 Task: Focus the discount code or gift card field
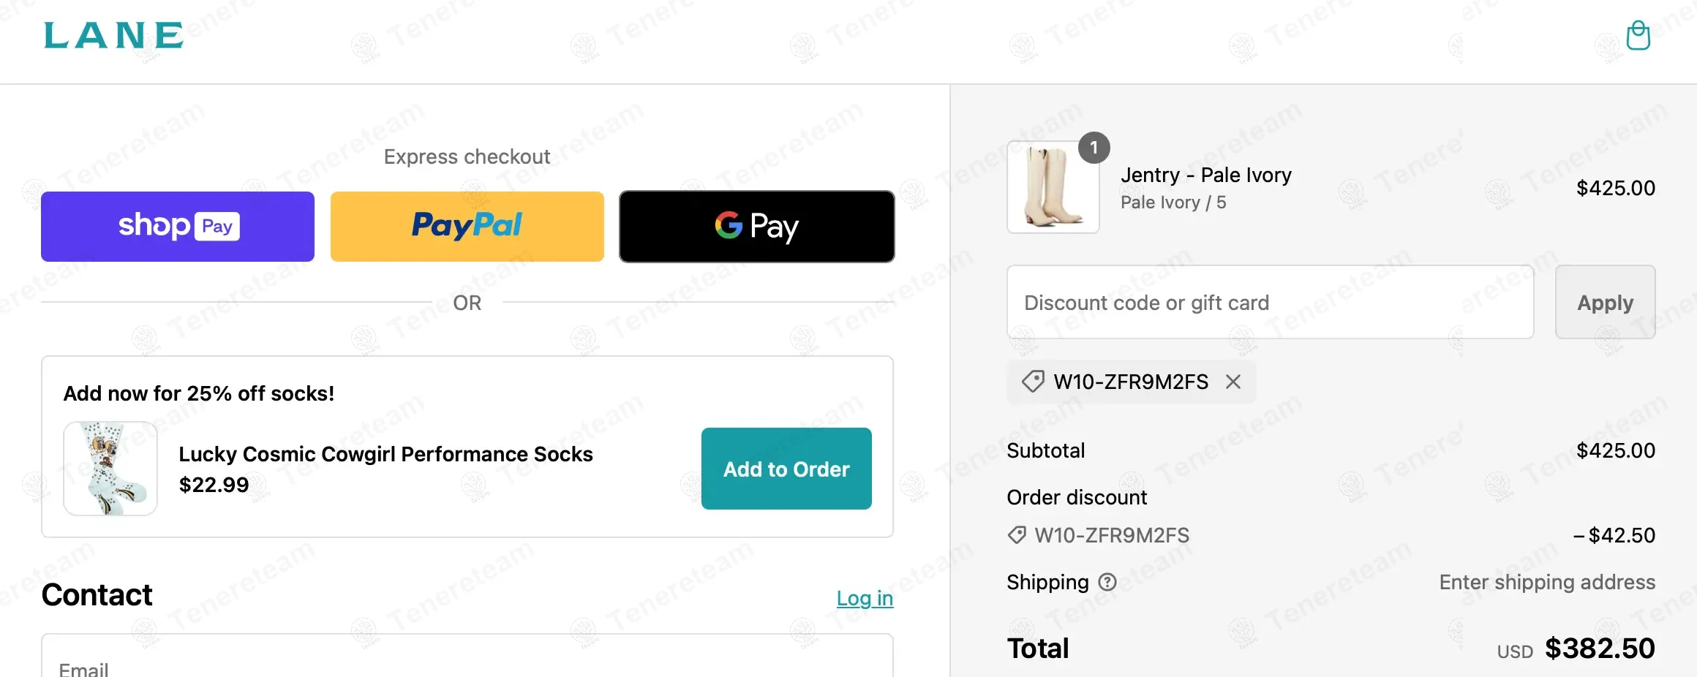tap(1270, 302)
